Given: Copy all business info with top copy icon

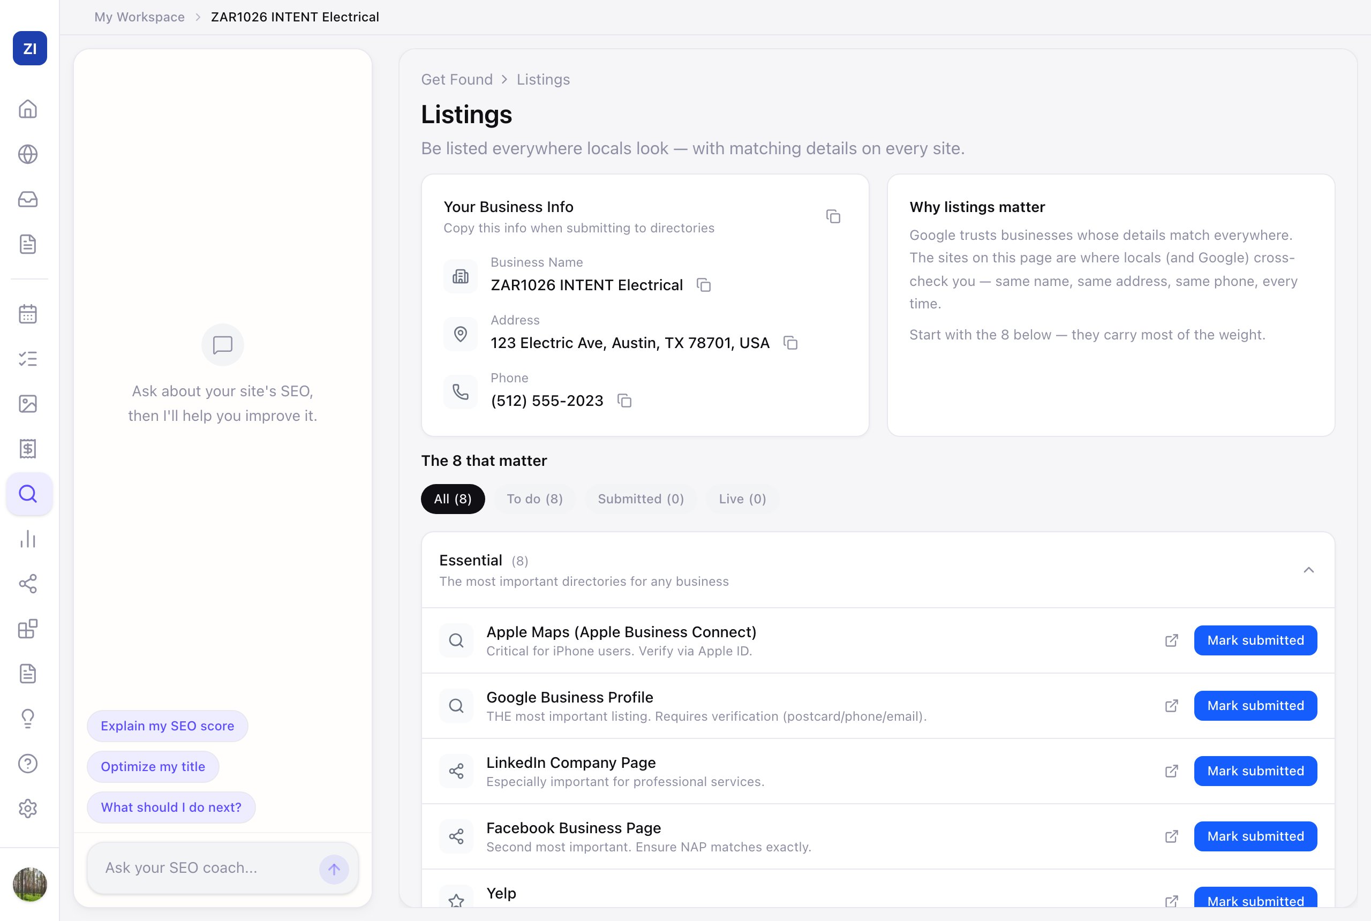Looking at the screenshot, I should 833,217.
